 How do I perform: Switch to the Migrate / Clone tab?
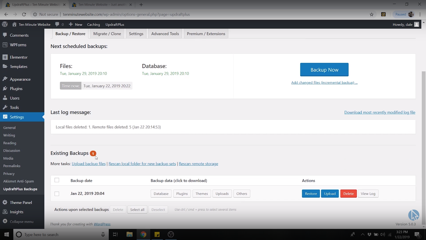tap(107, 34)
